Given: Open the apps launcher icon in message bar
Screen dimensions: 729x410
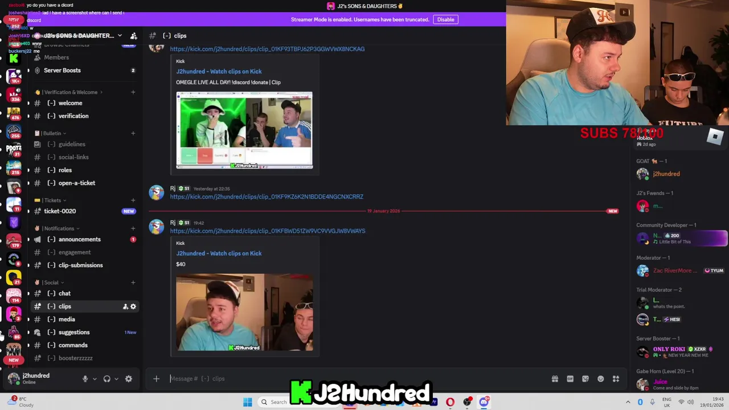Looking at the screenshot, I should 616,379.
